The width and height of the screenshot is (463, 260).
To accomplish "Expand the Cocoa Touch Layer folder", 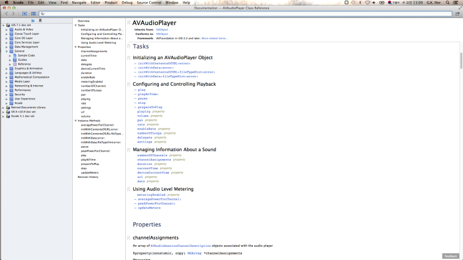I will pyautogui.click(x=6, y=34).
